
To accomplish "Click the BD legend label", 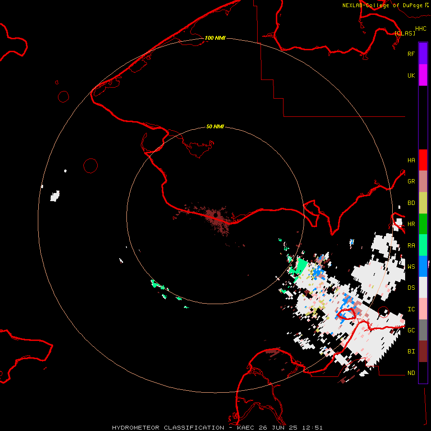I will (411, 203).
